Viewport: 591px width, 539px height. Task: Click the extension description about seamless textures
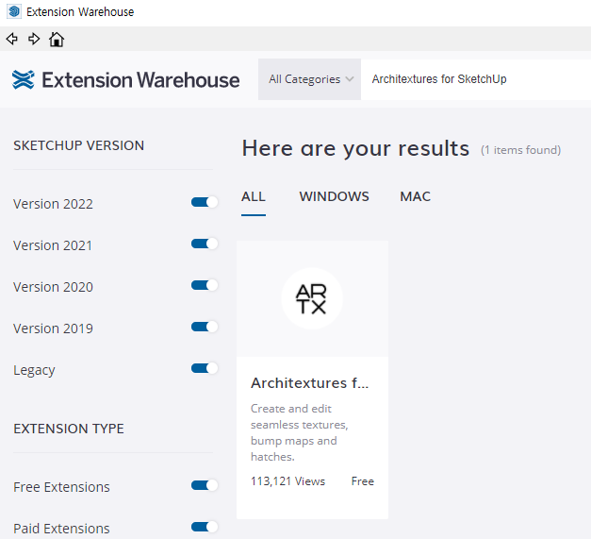[x=299, y=432]
